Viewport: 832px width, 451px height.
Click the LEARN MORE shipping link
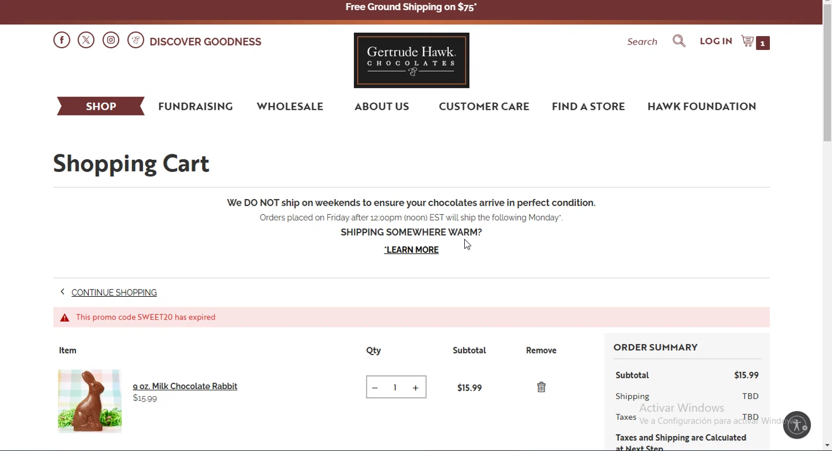tap(412, 250)
